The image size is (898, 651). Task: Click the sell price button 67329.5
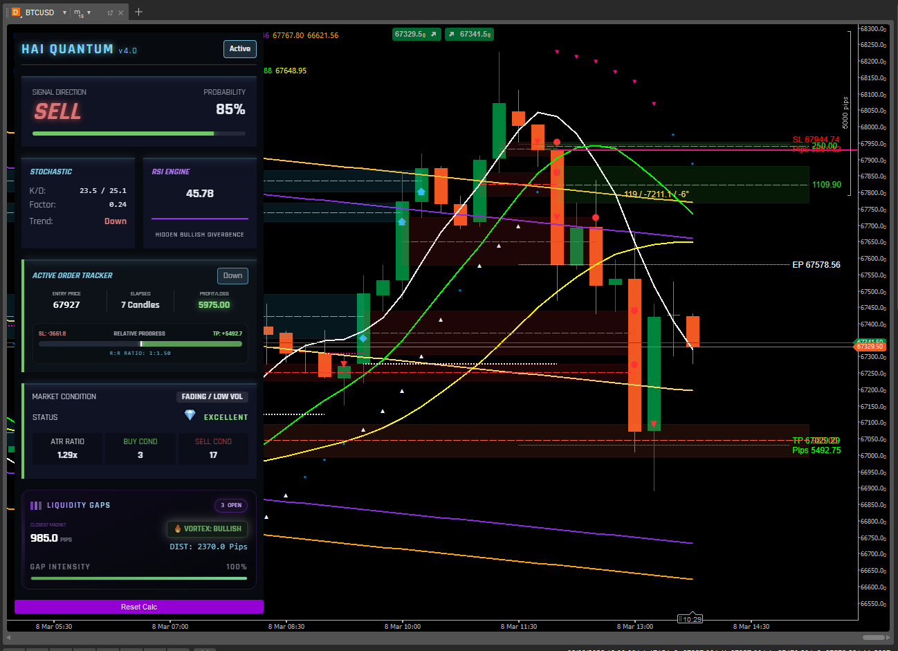click(x=416, y=34)
